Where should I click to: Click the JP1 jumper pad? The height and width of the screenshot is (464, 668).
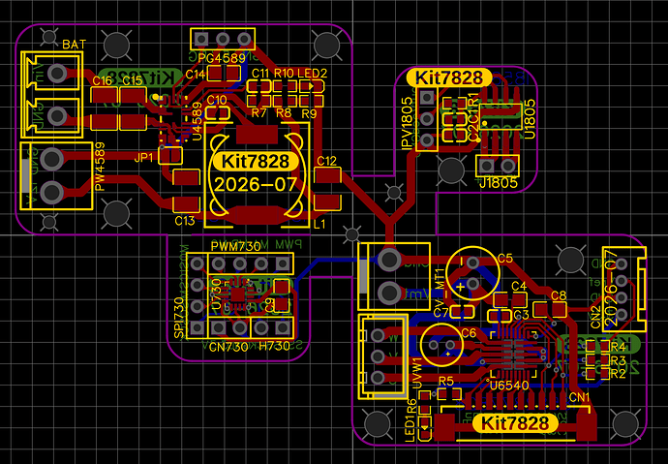[170, 156]
